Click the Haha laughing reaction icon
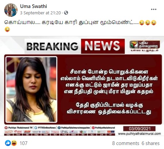This screenshot has width=164, height=149. coord(14,143)
